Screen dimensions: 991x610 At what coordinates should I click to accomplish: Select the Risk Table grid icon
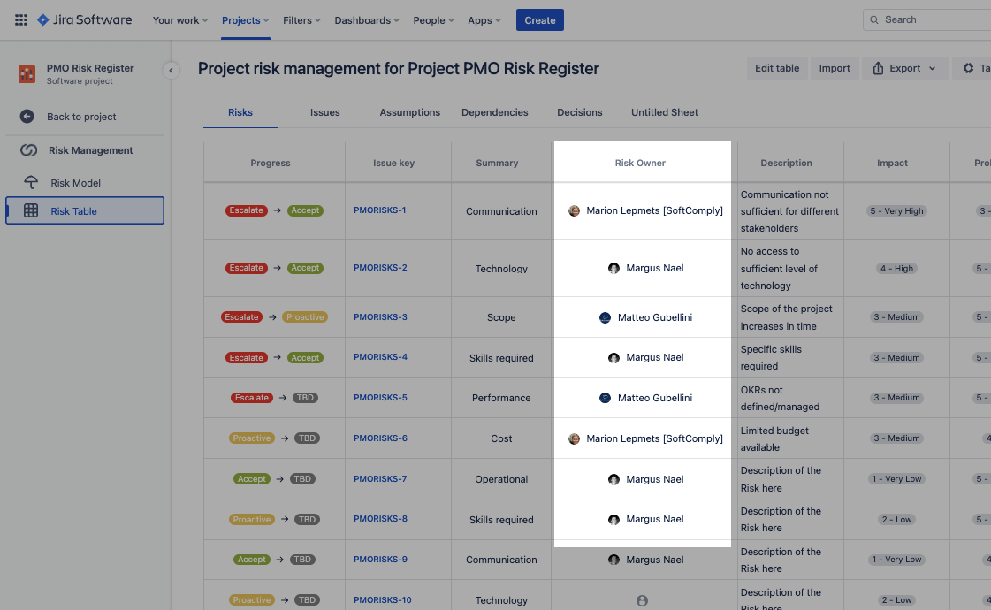tap(31, 210)
